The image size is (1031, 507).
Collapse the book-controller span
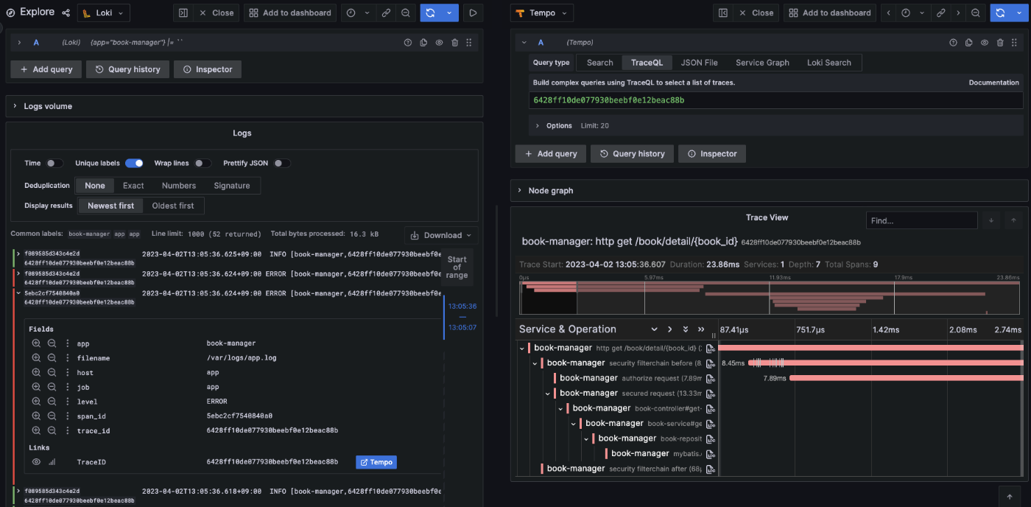[x=561, y=408]
